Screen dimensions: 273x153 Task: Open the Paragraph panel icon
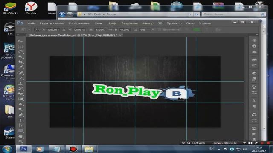[254, 107]
